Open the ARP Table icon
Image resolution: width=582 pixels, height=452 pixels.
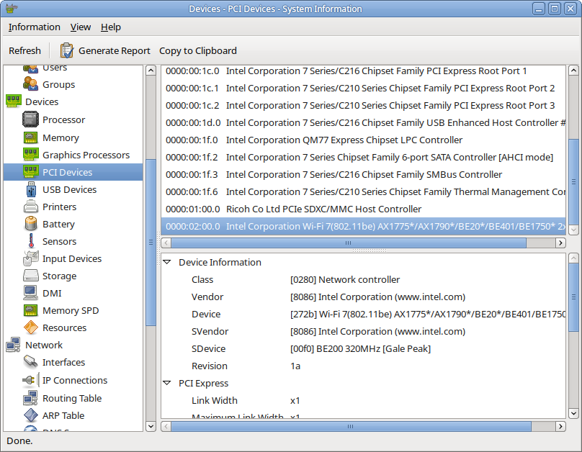31,415
